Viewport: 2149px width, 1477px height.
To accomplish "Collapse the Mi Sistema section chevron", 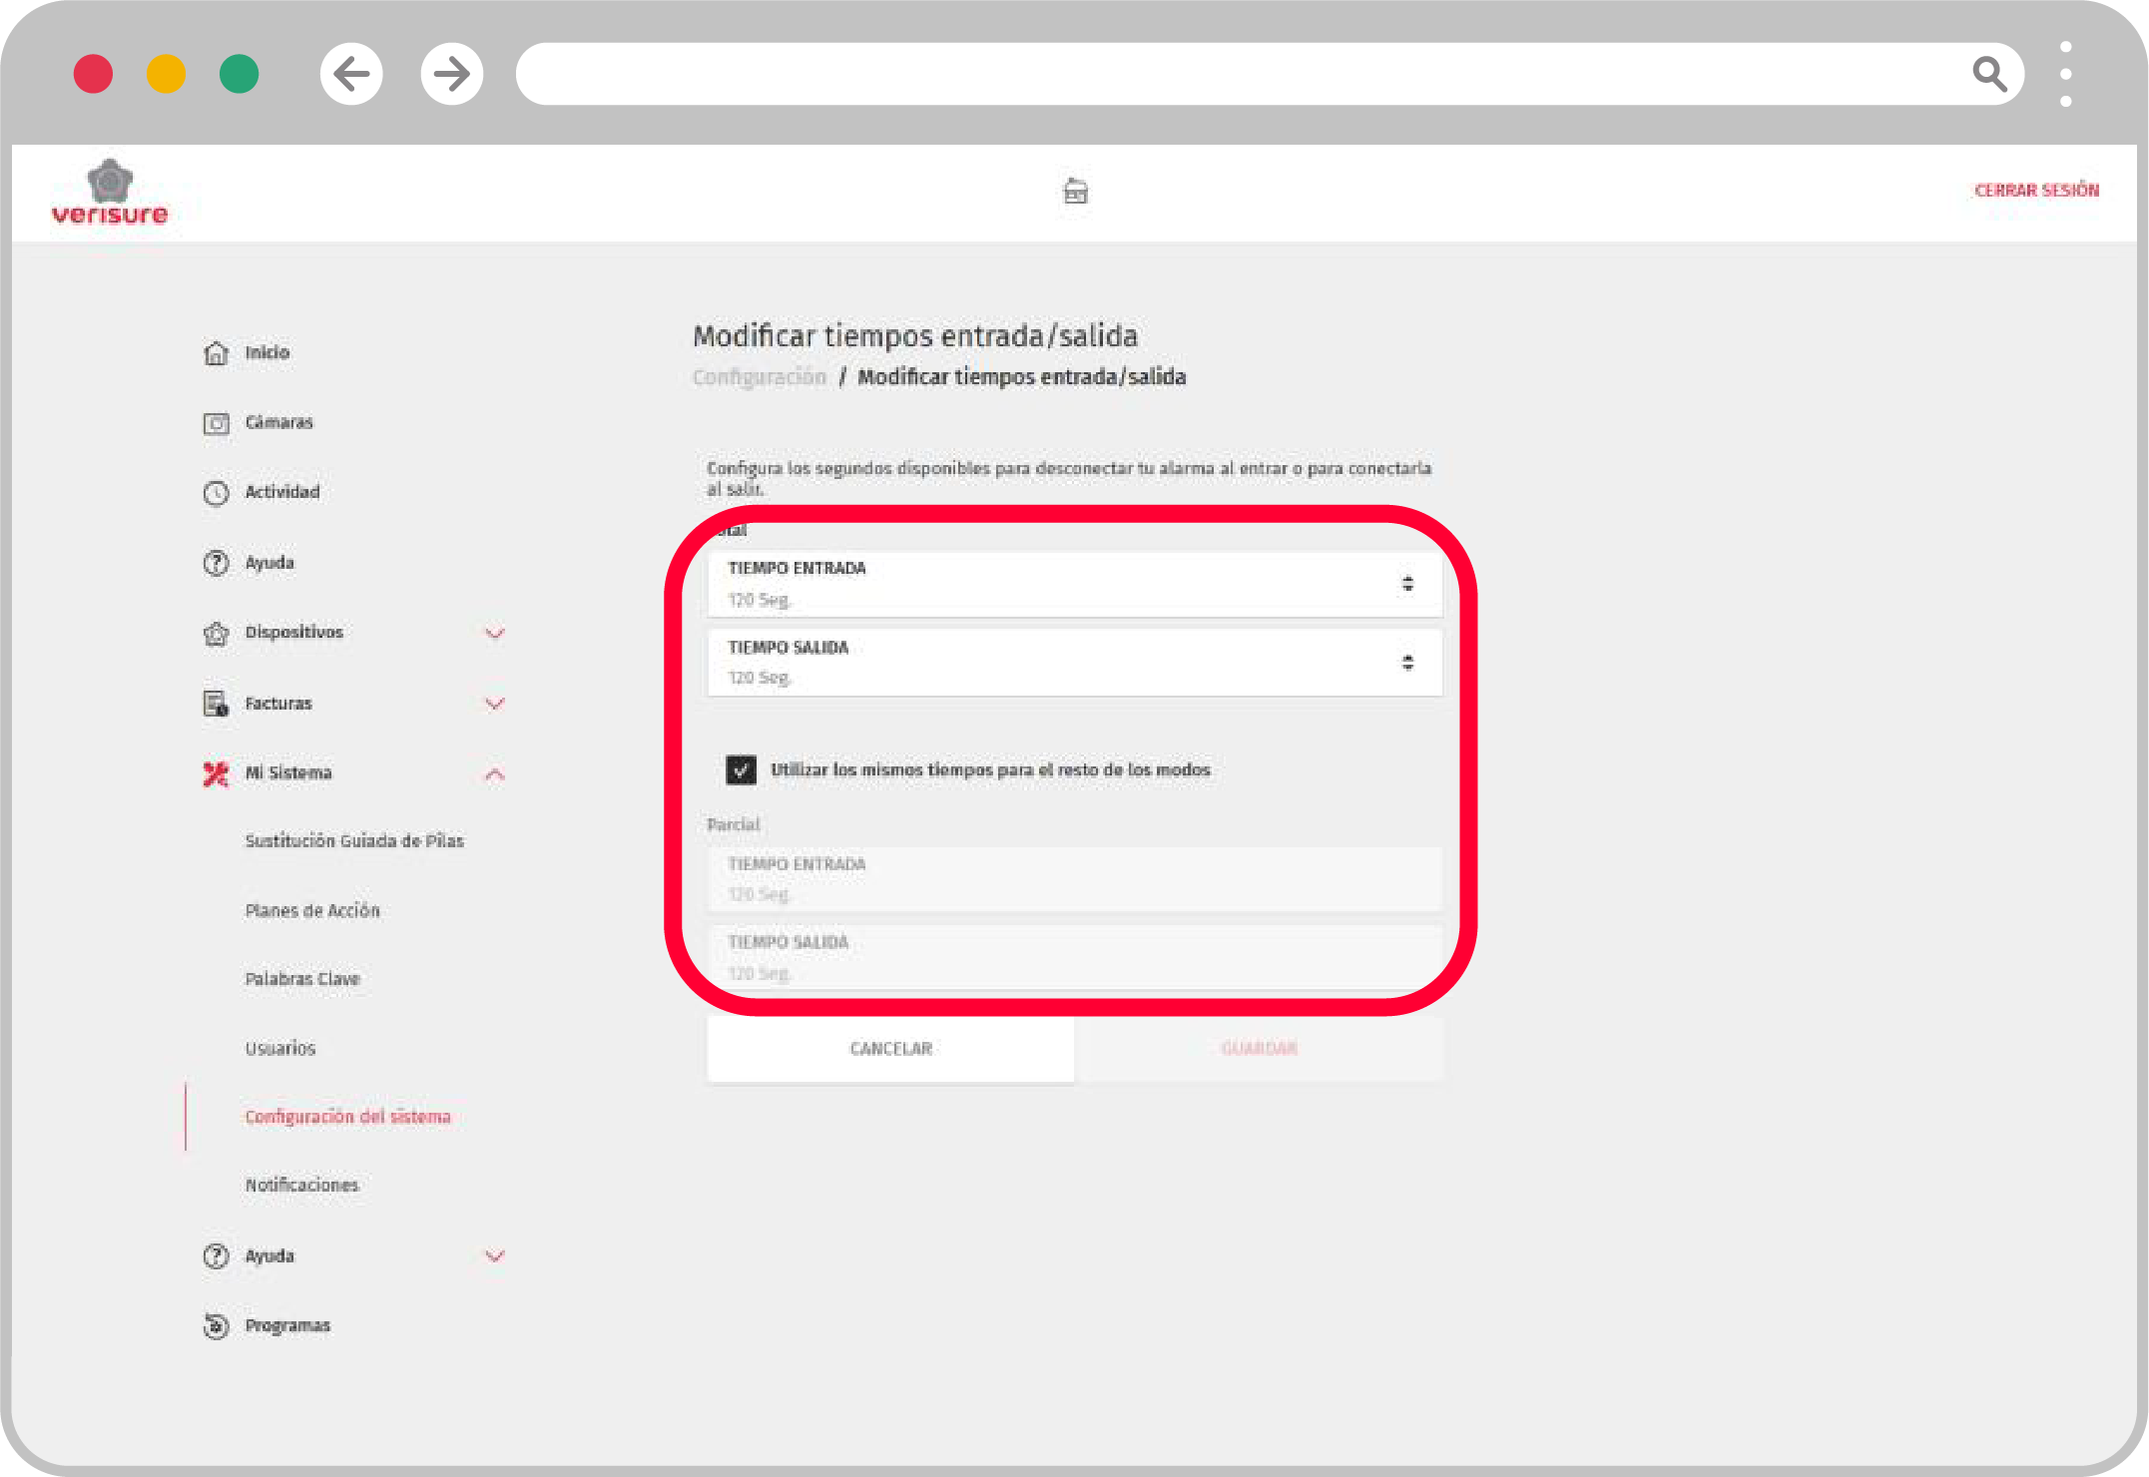I will click(x=494, y=774).
